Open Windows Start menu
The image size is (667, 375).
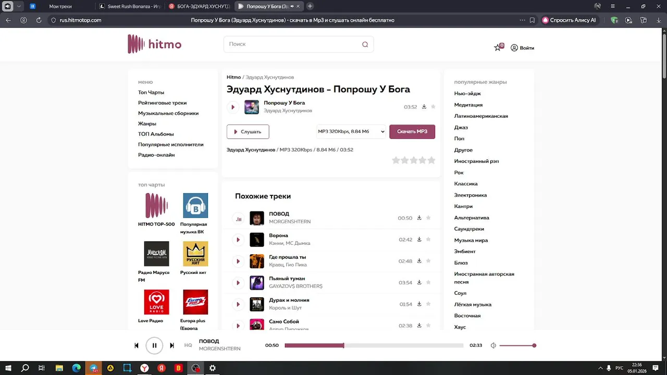click(8, 368)
